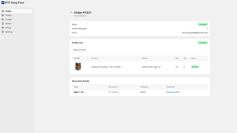Download the sheet PNG file
Image resolution: width=237 pixels, height=133 pixels.
173,92
